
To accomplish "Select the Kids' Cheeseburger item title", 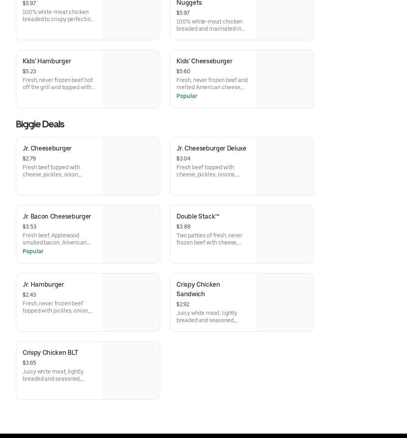I will pyautogui.click(x=204, y=61).
